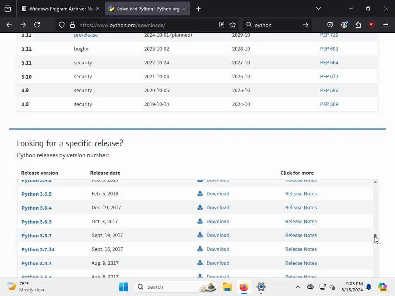Open Release Notes for Python 3.5.5
This screenshot has width=395, height=296.
click(x=301, y=194)
